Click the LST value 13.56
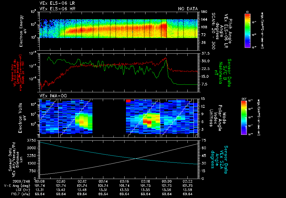 click(166, 190)
